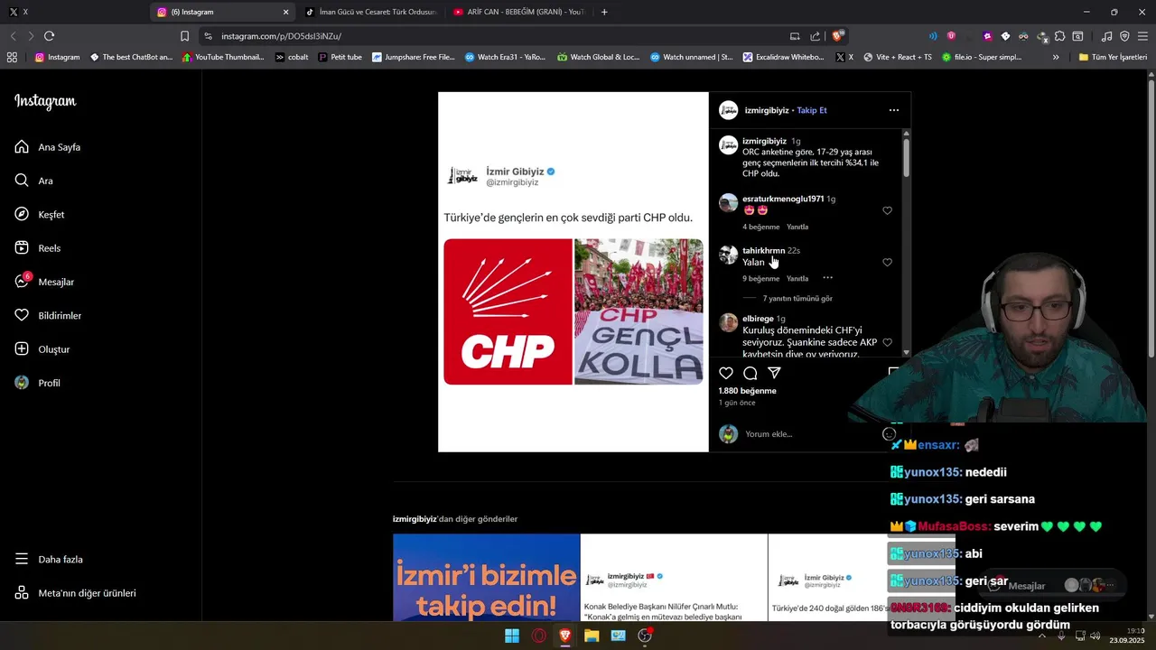Click 4 beğenme on esraturkmenoglu1971's comment

(760, 227)
